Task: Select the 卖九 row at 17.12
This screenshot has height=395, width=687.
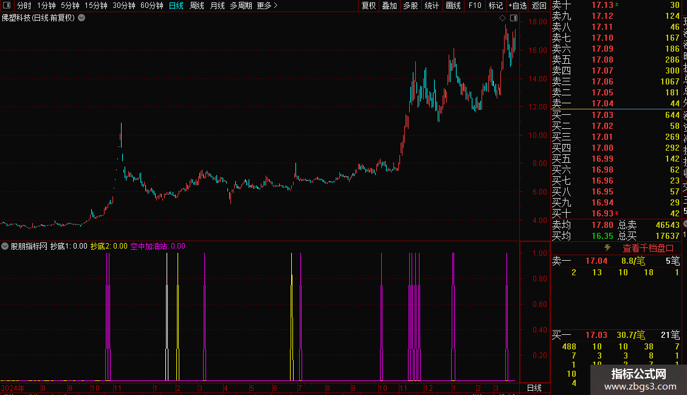Action: pyautogui.click(x=616, y=16)
